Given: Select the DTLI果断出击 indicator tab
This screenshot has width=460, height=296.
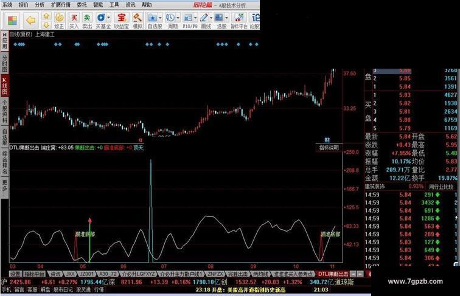Looking at the screenshot, I should click(x=333, y=274).
